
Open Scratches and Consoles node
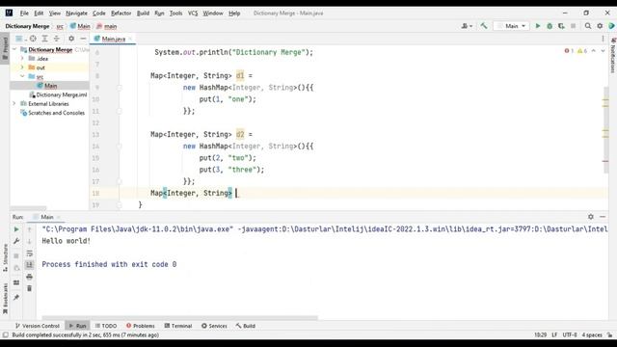[x=56, y=113]
